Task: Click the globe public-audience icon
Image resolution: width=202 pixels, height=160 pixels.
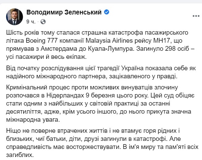Action: click(43, 22)
